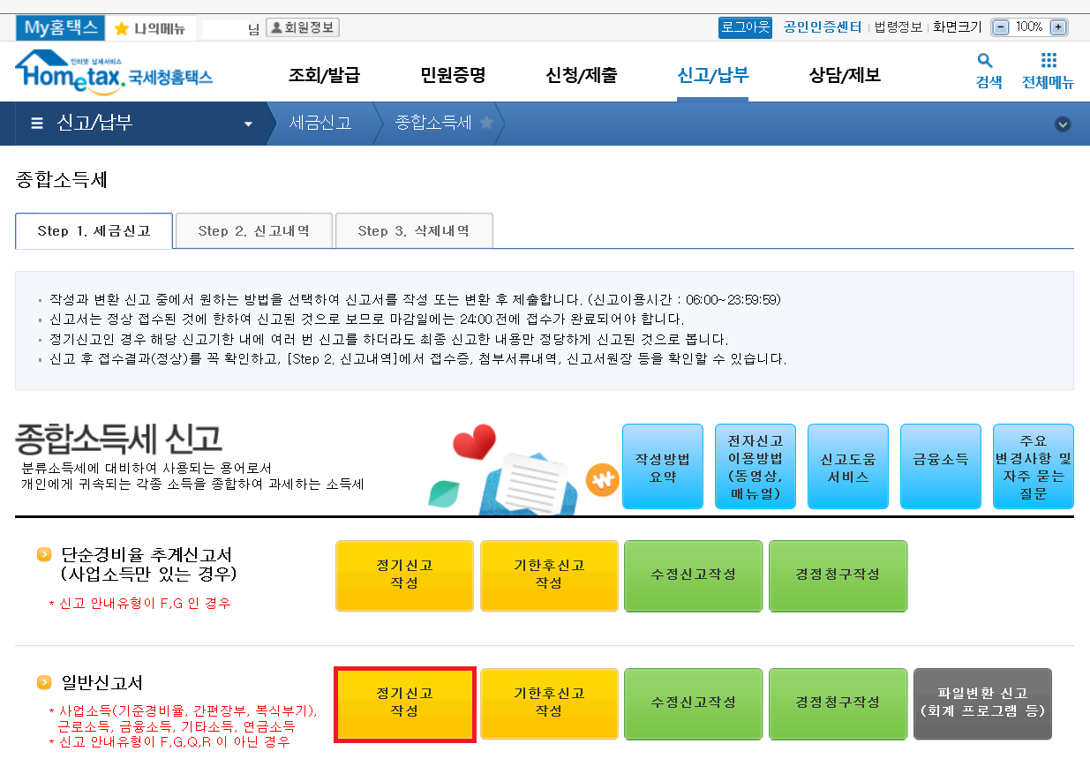The width and height of the screenshot is (1090, 774).
Task: Switch to Step 3. 삭제내역 tab
Action: [414, 231]
